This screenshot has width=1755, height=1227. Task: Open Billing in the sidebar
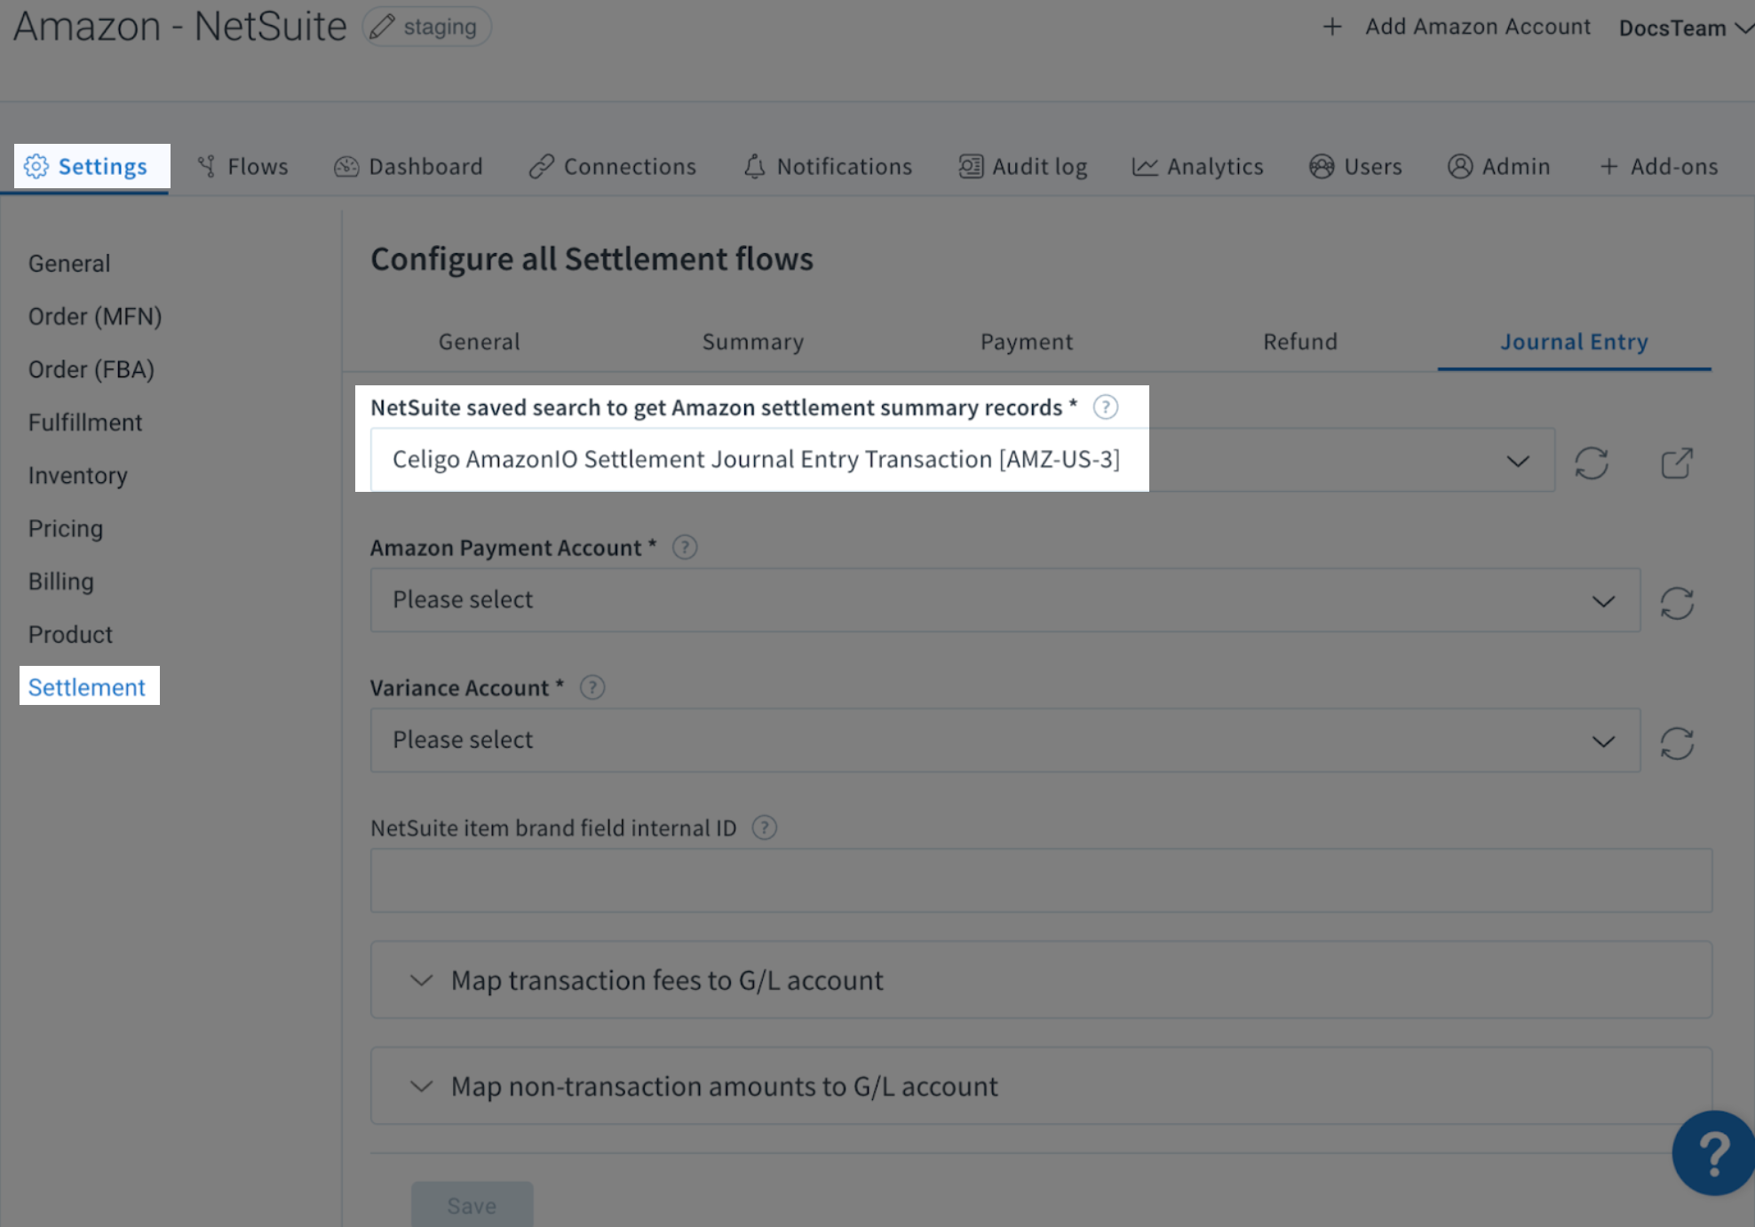(x=61, y=582)
